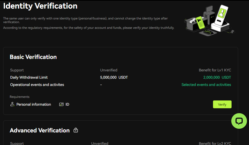Click the Benefit for Lv2 KYC header
This screenshot has height=145, width=249.
215,143
